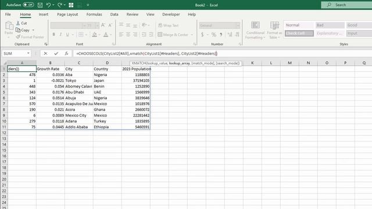Viewport: 372px width, 209px height.
Task: Click the Font Color letter A icon
Action: coord(106,35)
